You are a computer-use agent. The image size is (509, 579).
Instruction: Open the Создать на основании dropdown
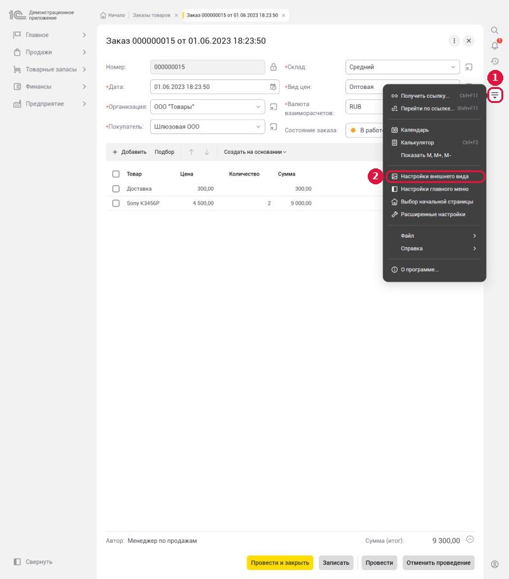(x=255, y=152)
